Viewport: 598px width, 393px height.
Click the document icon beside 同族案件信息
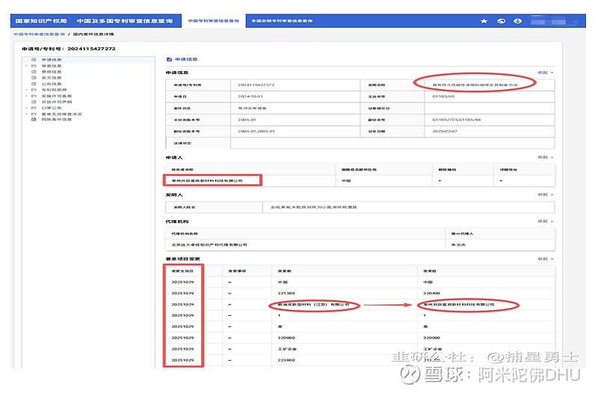pyautogui.click(x=34, y=120)
